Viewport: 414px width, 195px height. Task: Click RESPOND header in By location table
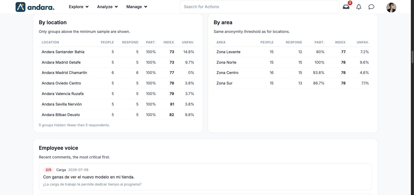130,42
